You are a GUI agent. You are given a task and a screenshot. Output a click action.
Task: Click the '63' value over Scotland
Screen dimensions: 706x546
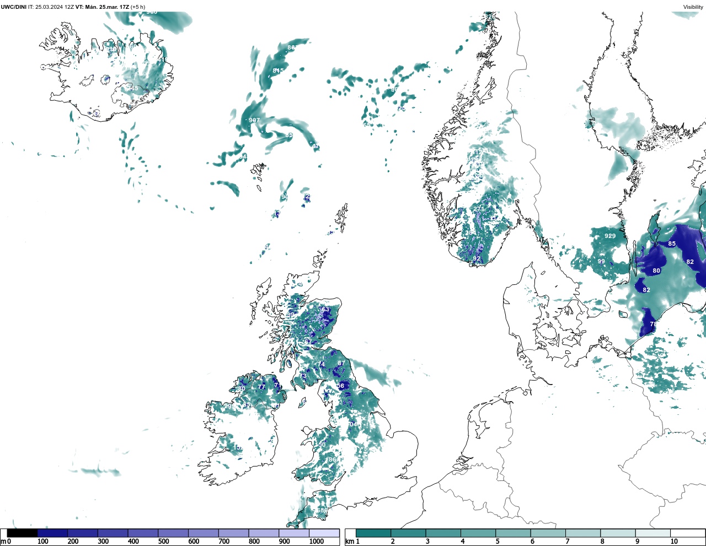pyautogui.click(x=325, y=310)
